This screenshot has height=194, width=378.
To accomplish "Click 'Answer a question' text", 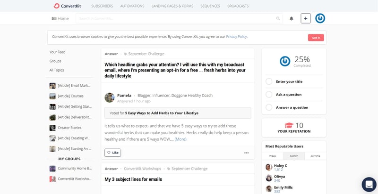I will point(292,107).
